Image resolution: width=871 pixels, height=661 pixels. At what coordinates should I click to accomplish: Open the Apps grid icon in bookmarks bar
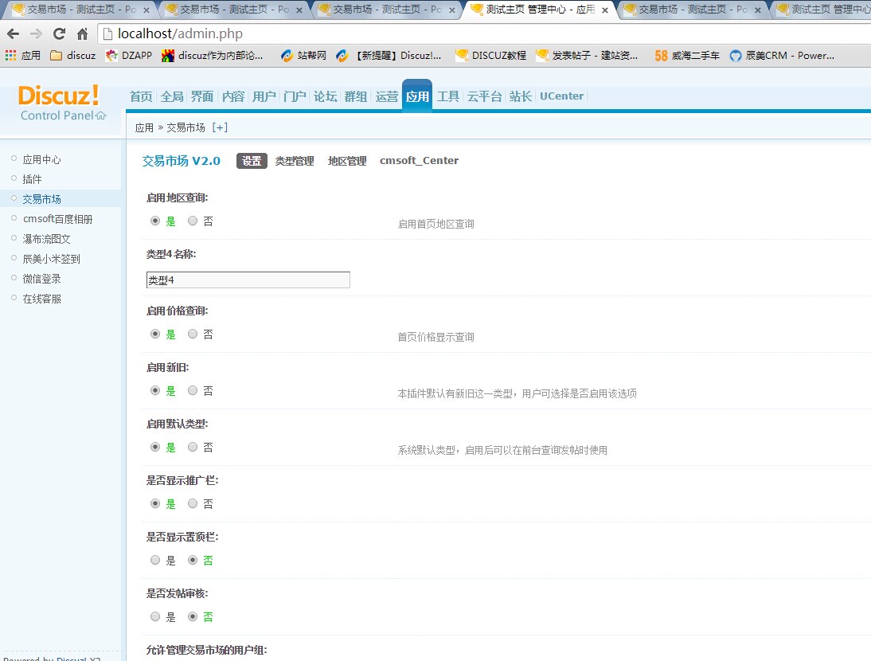pyautogui.click(x=10, y=56)
